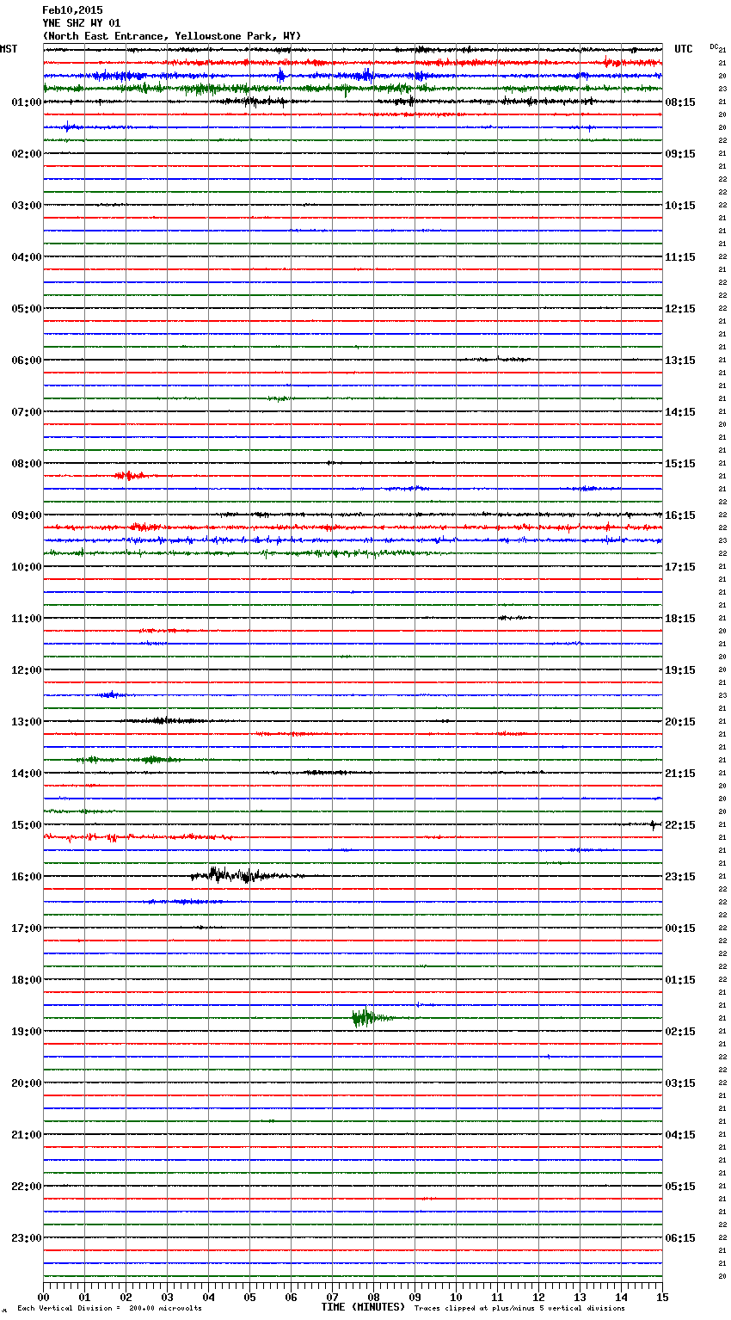Select the 19:00 MST row label

tap(27, 1032)
